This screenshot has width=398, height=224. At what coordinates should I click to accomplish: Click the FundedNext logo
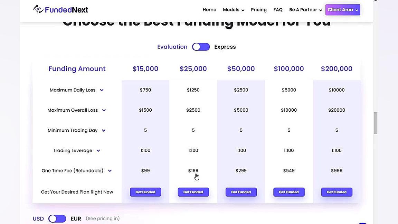pyautogui.click(x=60, y=10)
